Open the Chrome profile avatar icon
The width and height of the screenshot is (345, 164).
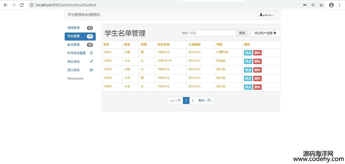[331, 5]
